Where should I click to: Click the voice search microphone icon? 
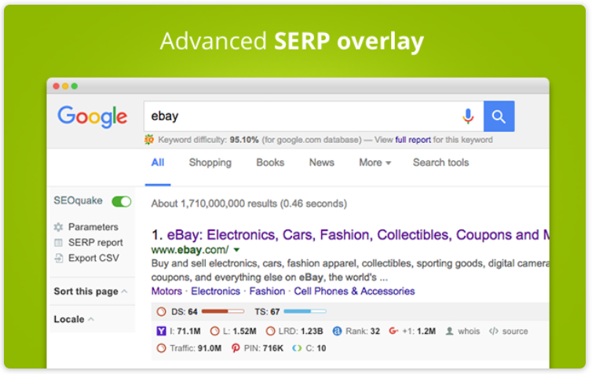click(x=468, y=116)
